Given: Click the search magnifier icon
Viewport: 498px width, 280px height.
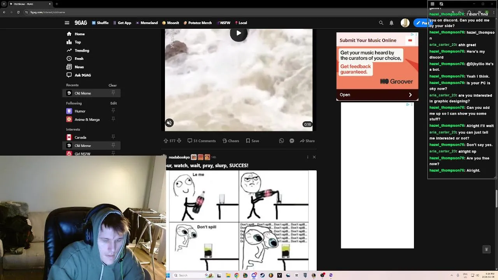Looking at the screenshot, I should (x=381, y=23).
